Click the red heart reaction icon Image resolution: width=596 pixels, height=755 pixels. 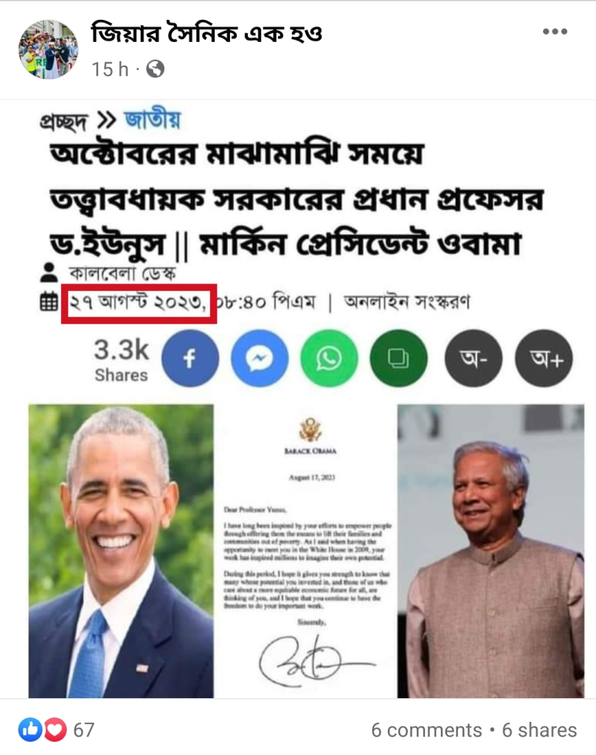click(55, 729)
